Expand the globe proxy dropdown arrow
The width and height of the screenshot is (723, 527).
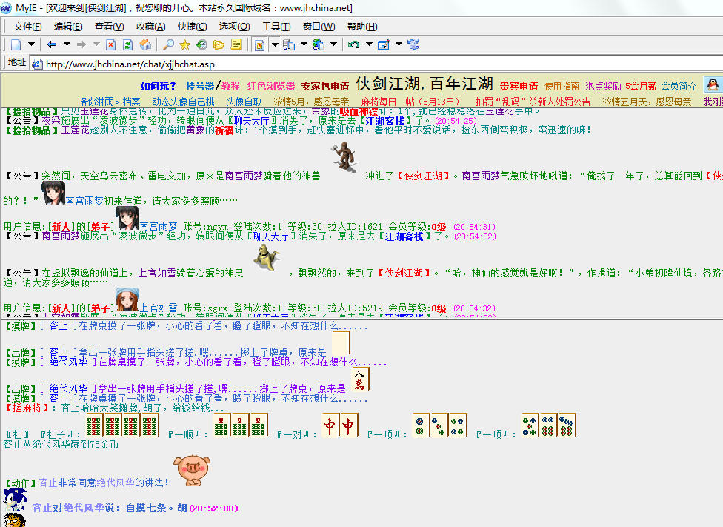(333, 44)
